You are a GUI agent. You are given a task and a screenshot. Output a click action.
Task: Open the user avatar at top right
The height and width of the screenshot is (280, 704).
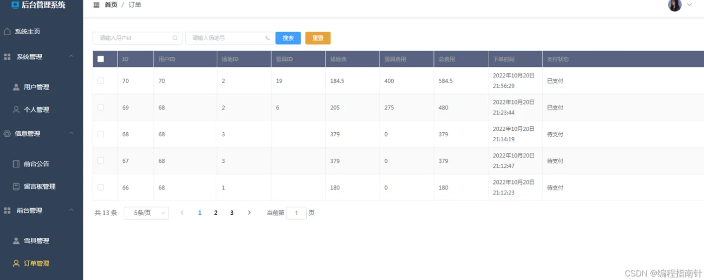pyautogui.click(x=675, y=5)
